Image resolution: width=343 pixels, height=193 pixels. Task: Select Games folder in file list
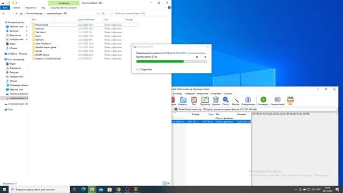[x=39, y=51]
